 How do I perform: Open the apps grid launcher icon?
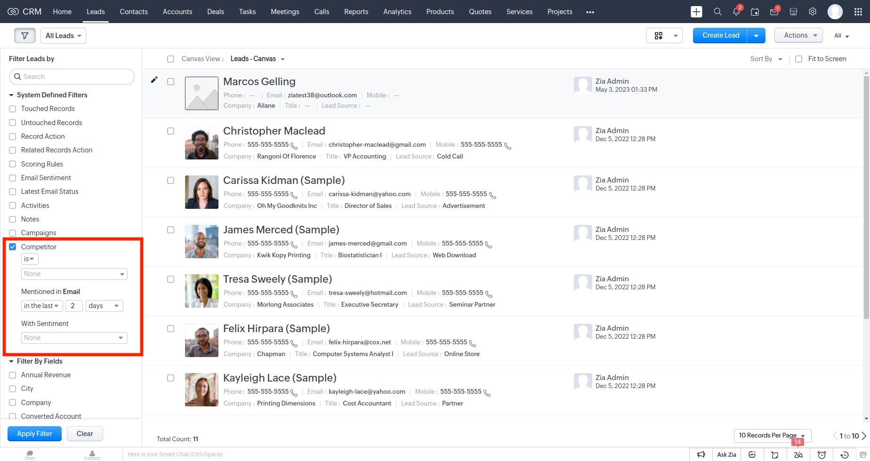pos(858,12)
